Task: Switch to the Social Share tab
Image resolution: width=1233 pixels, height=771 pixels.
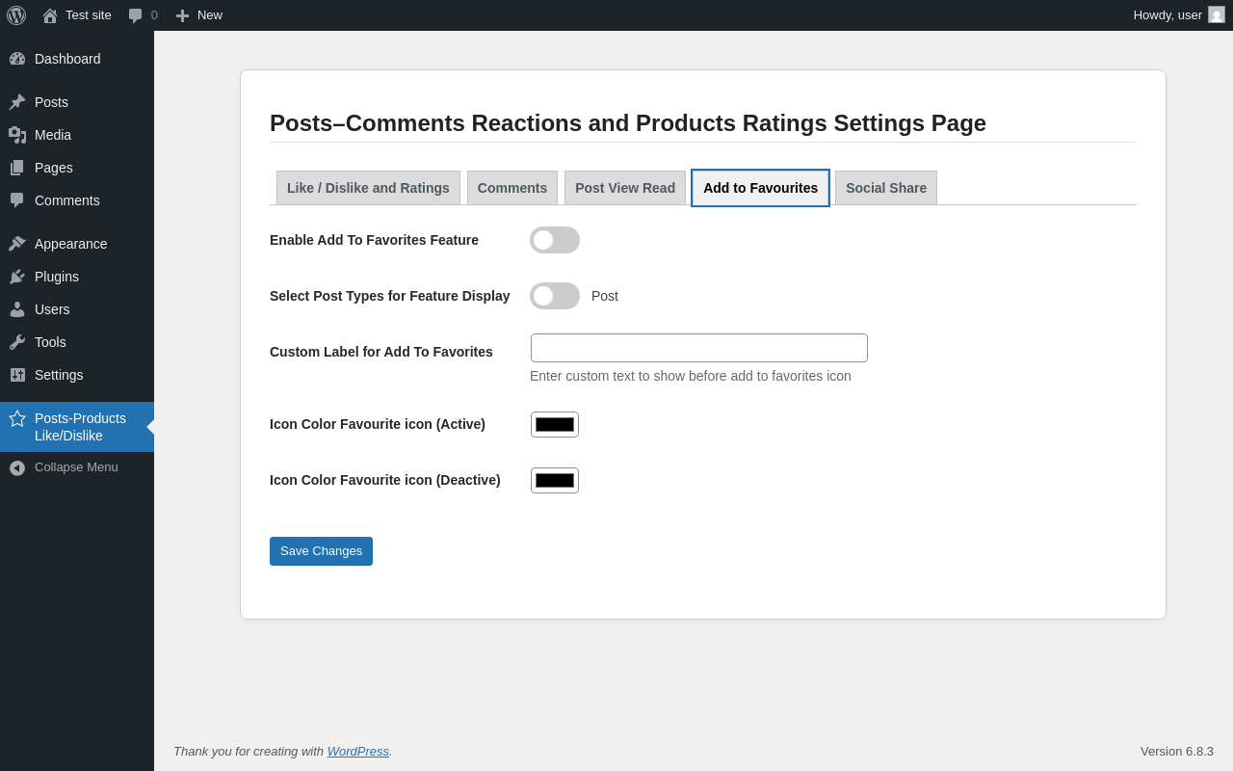Action: coord(886,188)
